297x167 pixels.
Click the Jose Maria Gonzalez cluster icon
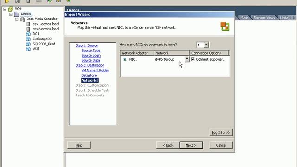[x=23, y=19]
